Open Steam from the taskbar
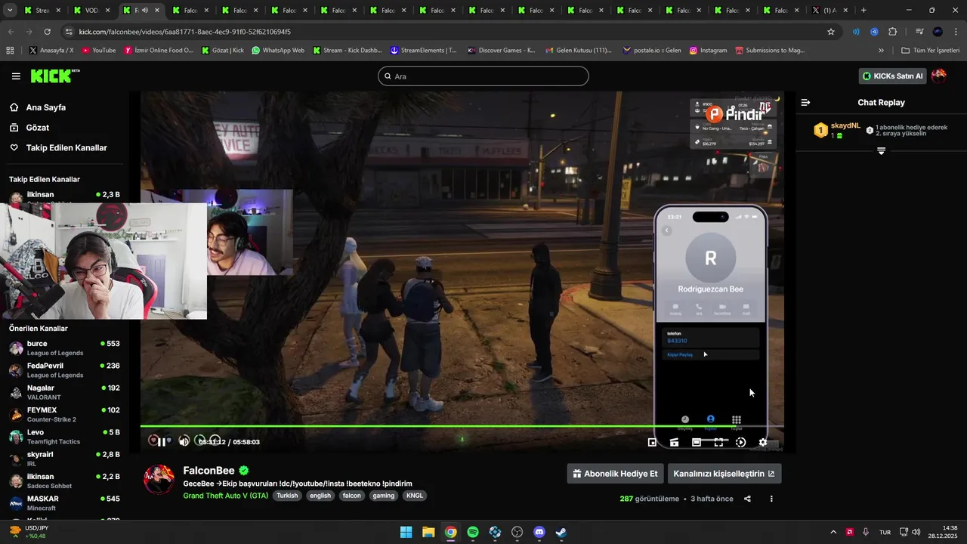The image size is (967, 544). point(561,532)
